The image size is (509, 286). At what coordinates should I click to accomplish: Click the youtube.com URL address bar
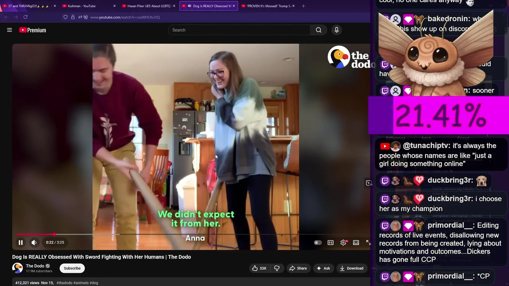[125, 17]
